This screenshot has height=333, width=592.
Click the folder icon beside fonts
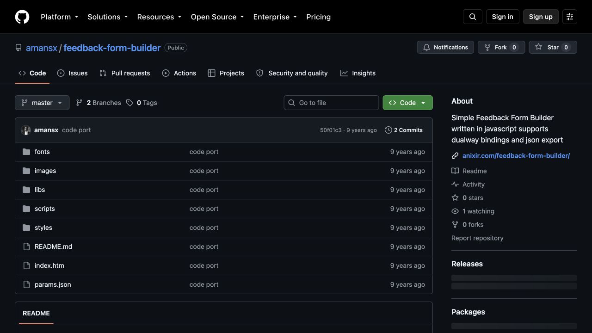[26, 152]
